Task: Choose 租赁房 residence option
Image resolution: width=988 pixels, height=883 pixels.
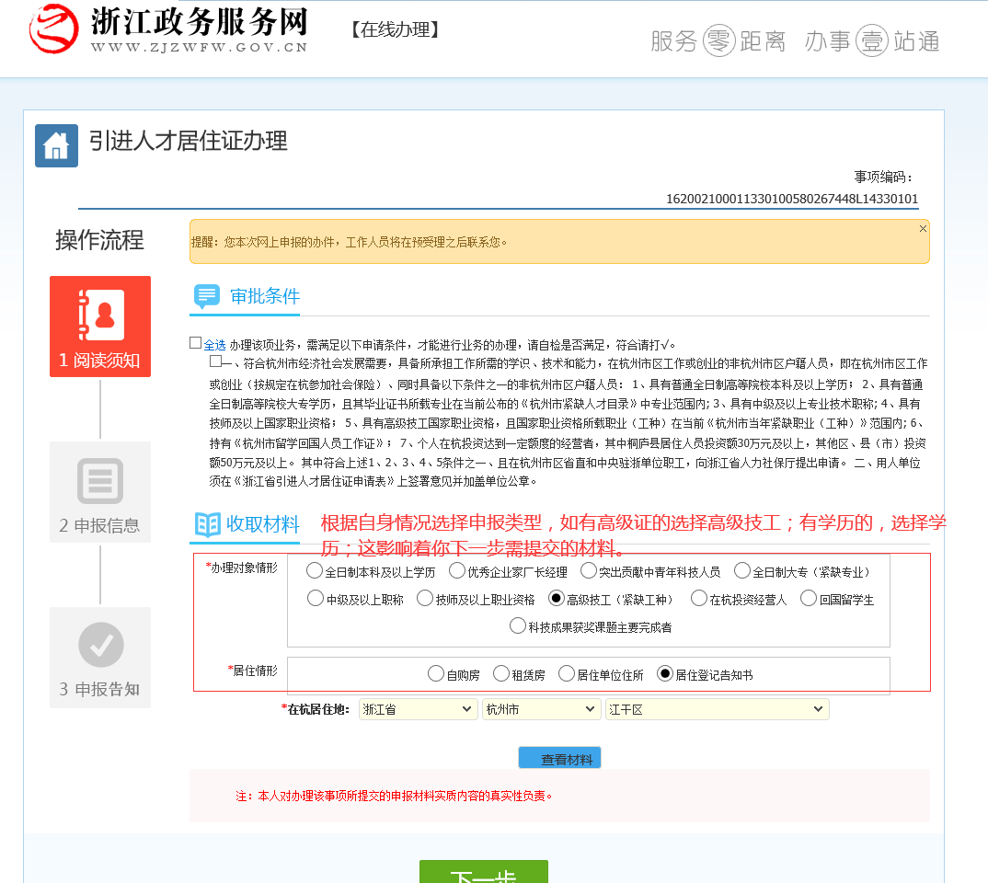Action: click(501, 674)
